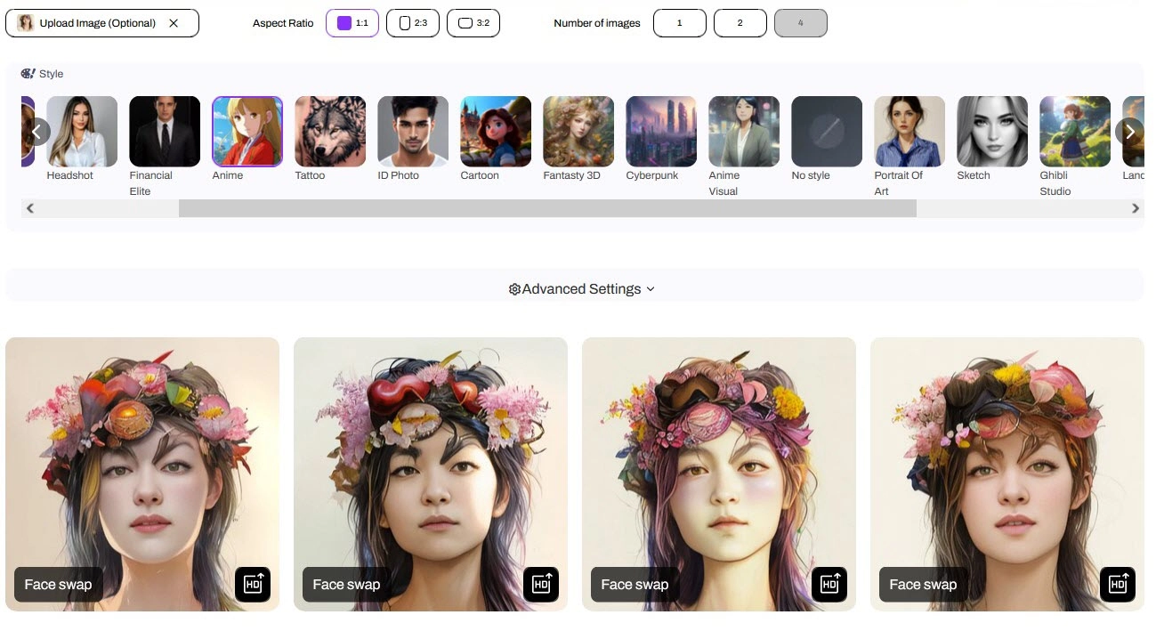Click Face swap on the third image
The width and height of the screenshot is (1156, 631).
(x=635, y=584)
